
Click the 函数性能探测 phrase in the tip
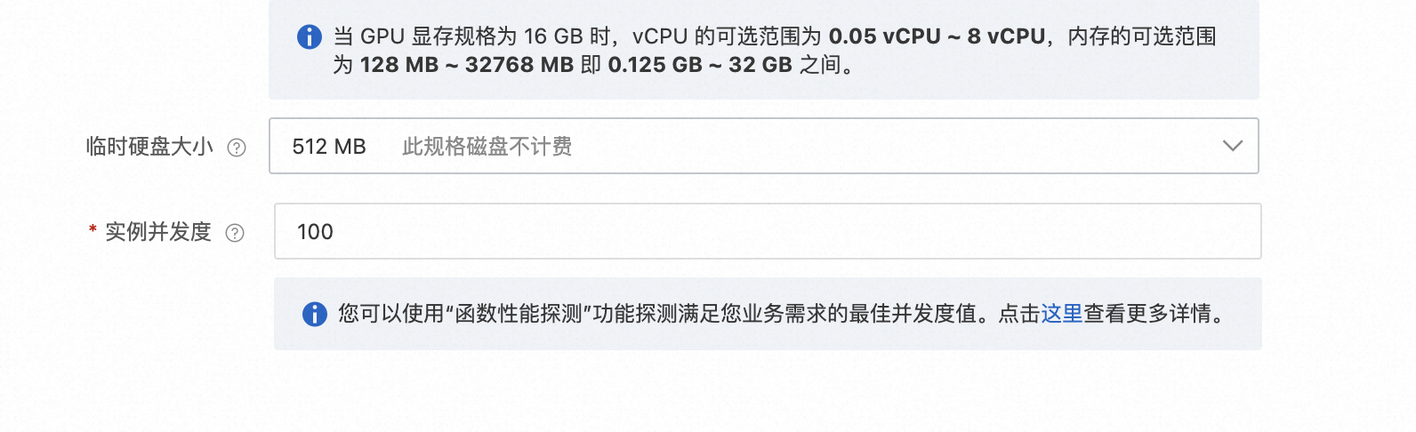point(519,314)
